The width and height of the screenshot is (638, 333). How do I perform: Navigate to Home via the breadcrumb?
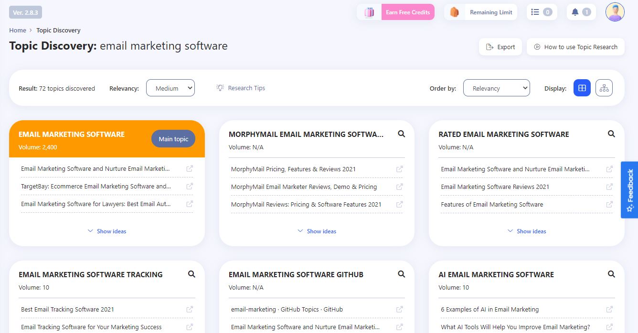coord(17,30)
